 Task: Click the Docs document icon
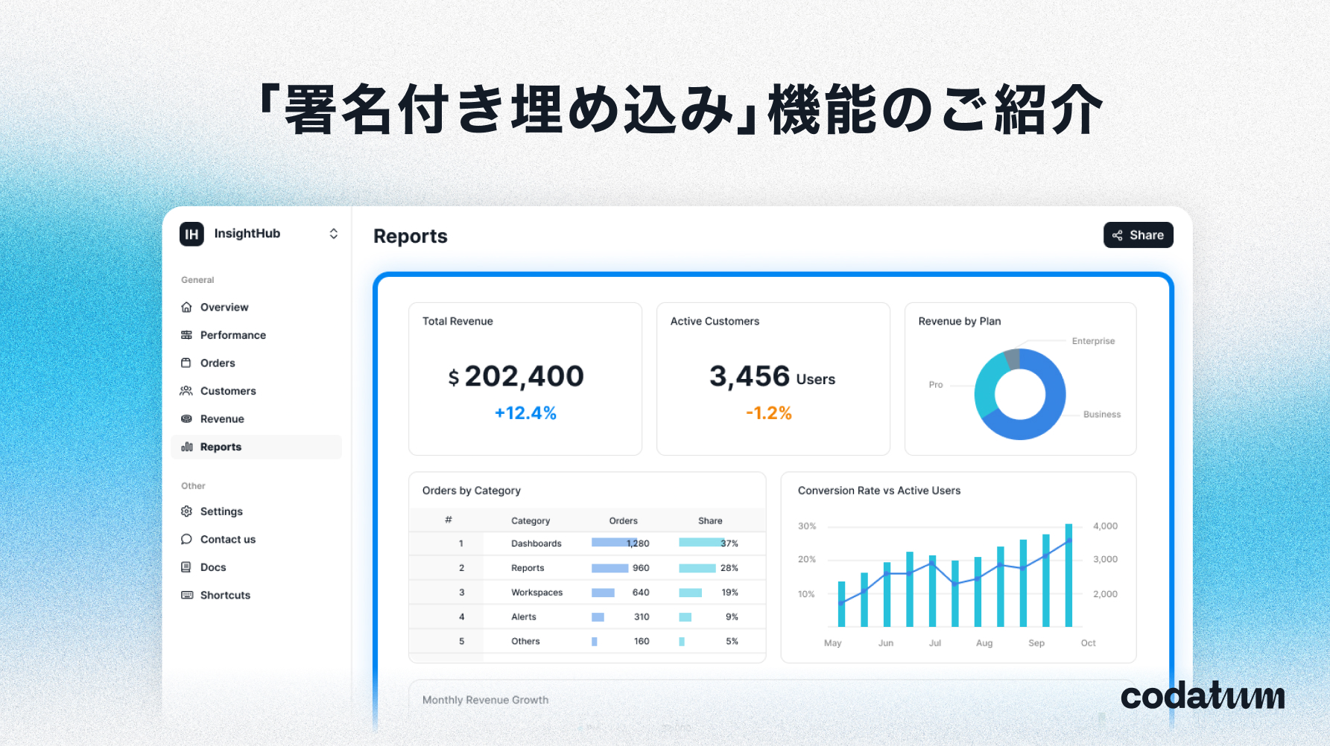click(186, 567)
